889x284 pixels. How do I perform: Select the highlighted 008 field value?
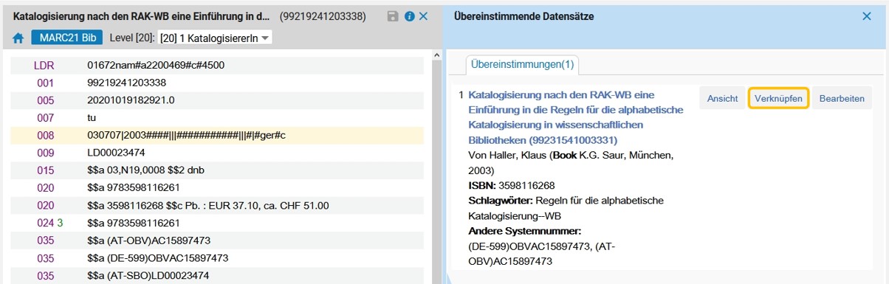tap(186, 136)
